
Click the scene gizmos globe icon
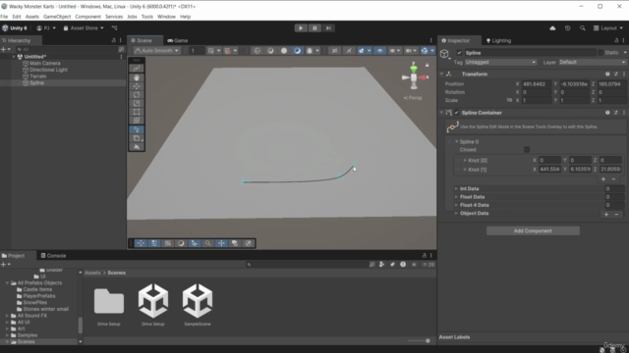(x=425, y=51)
